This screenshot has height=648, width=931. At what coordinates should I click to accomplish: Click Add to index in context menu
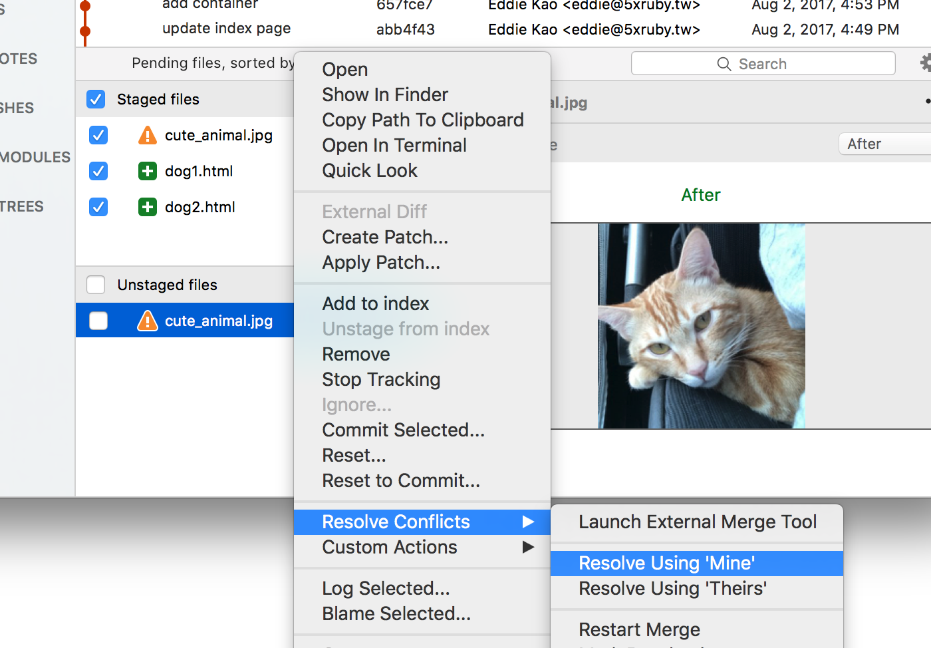376,304
